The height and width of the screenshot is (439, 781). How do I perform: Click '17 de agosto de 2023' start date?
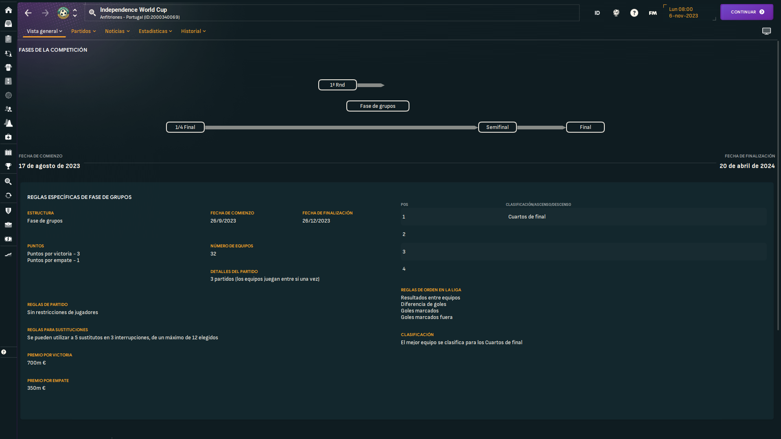(x=49, y=166)
